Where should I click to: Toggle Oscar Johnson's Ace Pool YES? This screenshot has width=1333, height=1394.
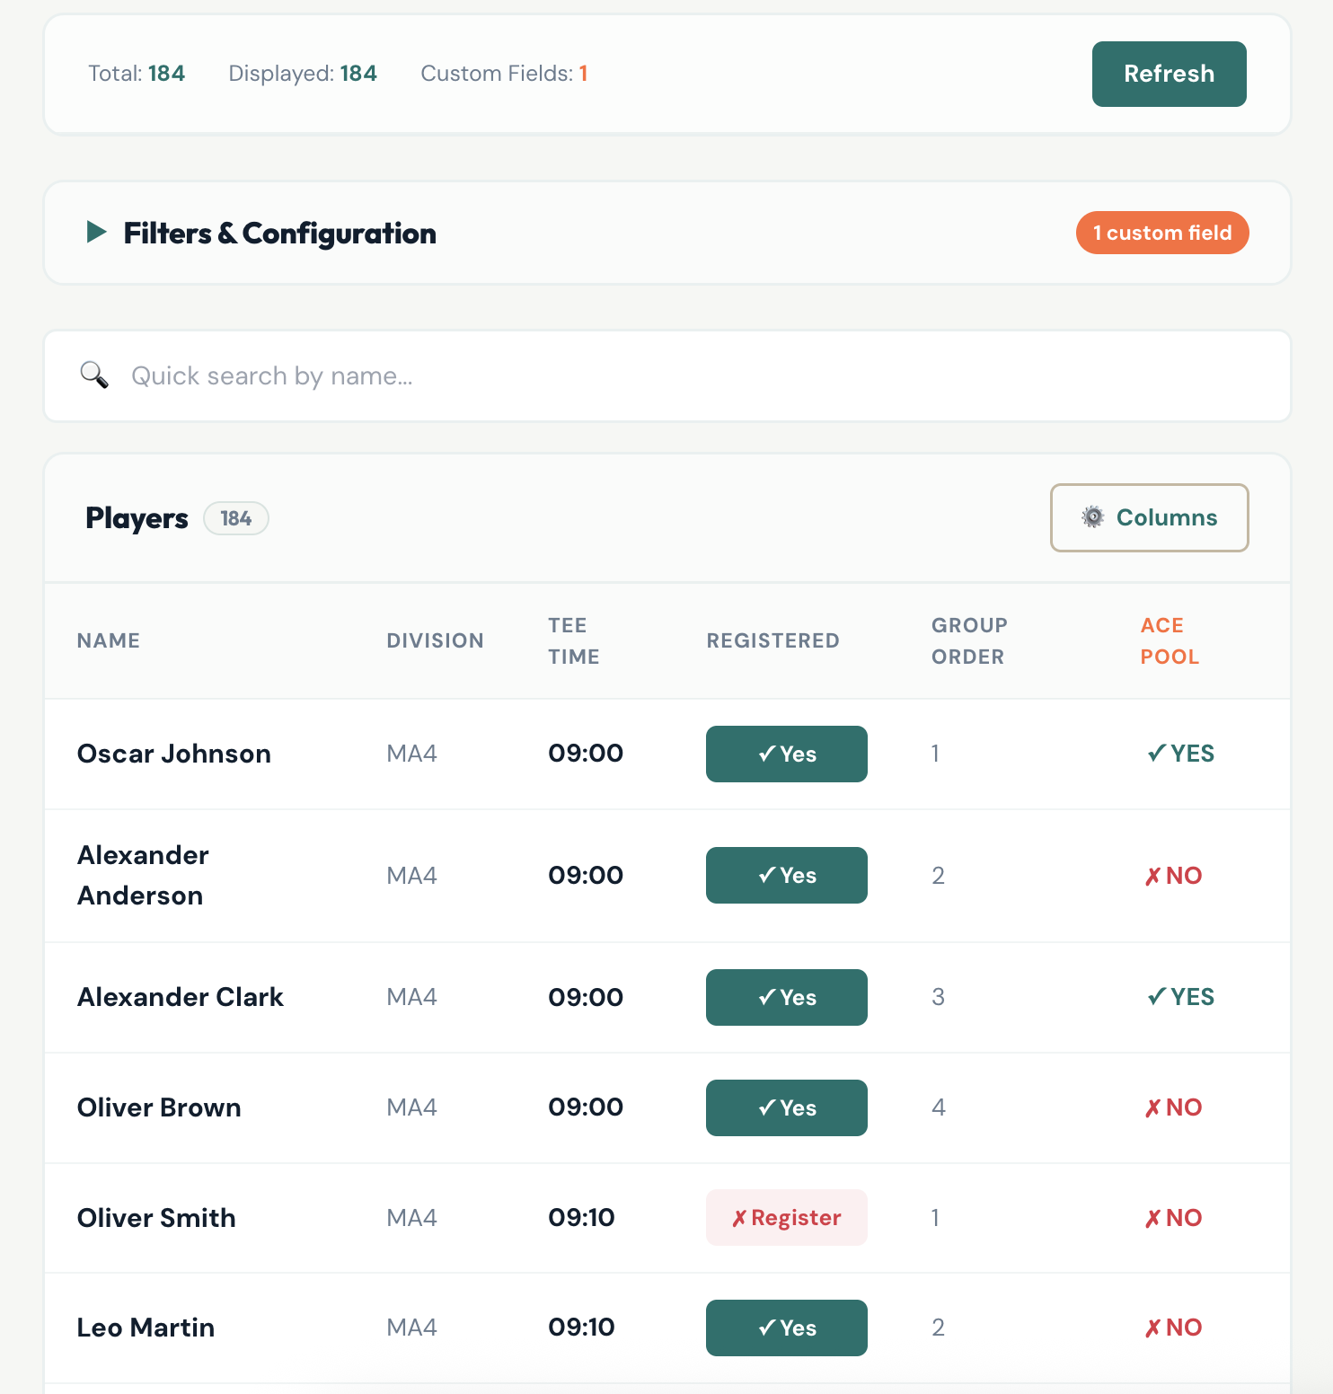coord(1180,754)
